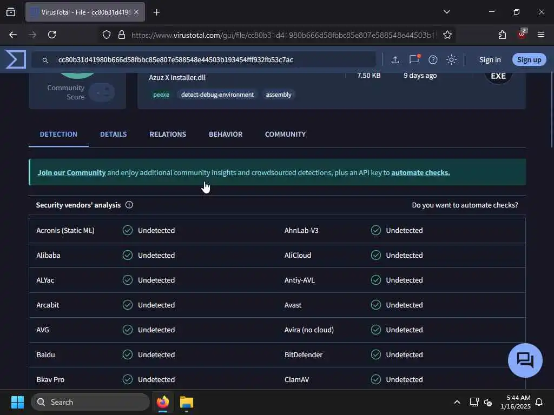Open a new tab with the plus button

[156, 12]
